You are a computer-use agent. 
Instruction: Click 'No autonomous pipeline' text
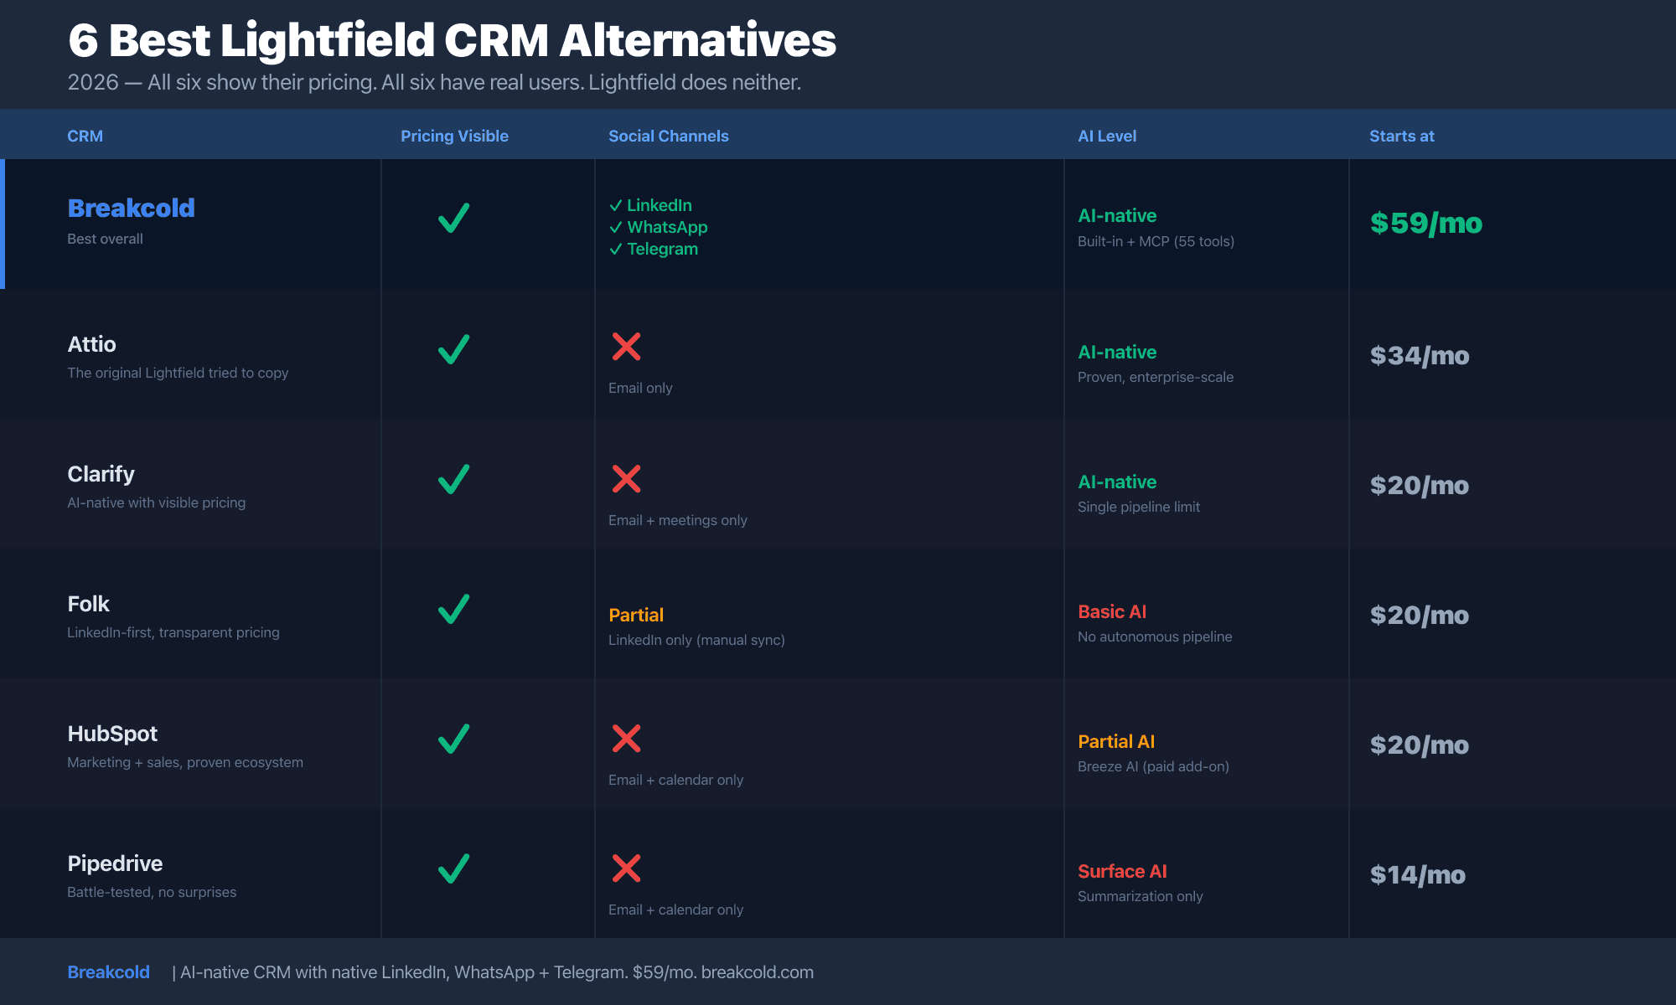pos(1155,636)
